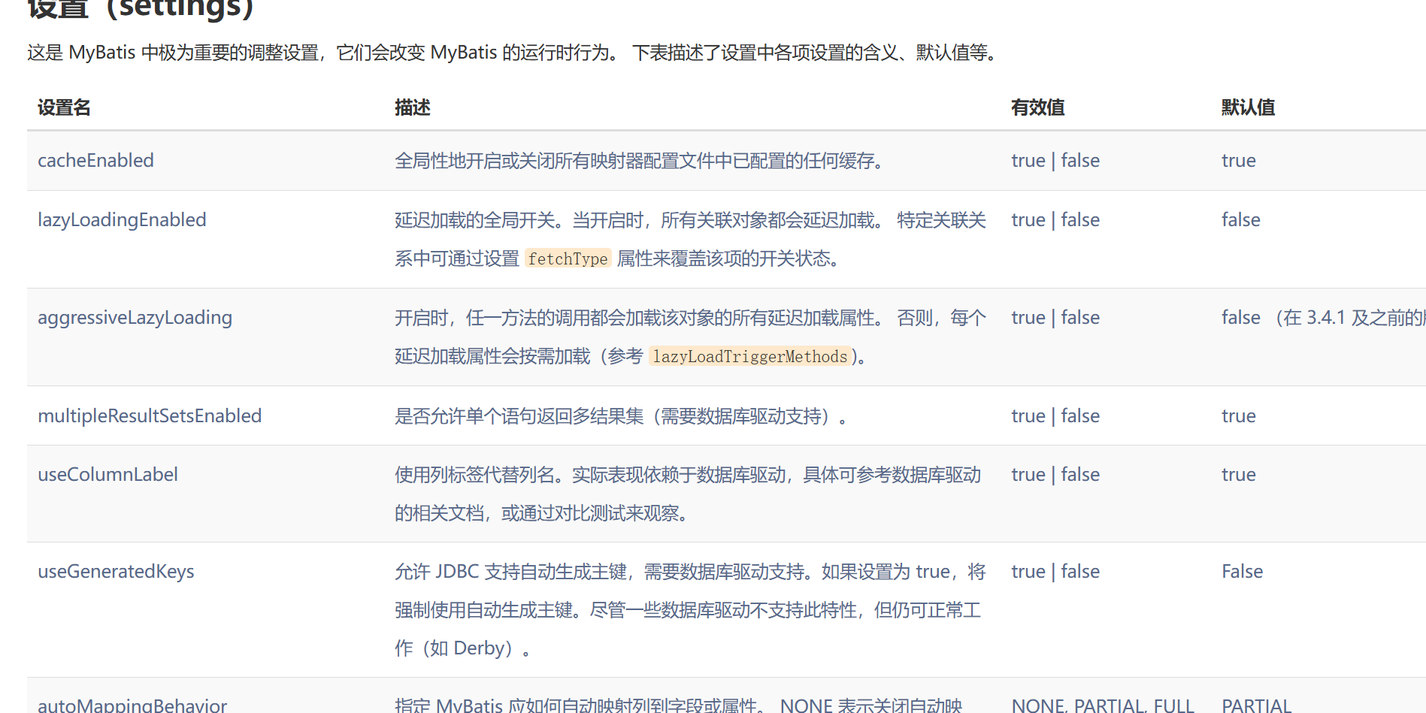The width and height of the screenshot is (1426, 713).
Task: Select the aggressiveLazyLoading setting name
Action: (135, 317)
